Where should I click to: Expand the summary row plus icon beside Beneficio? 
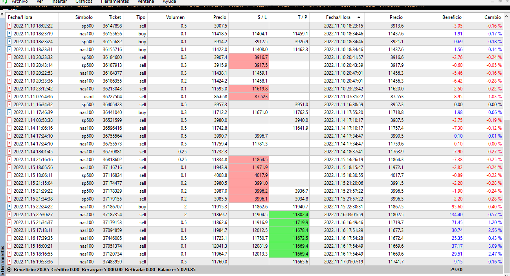coord(9,270)
